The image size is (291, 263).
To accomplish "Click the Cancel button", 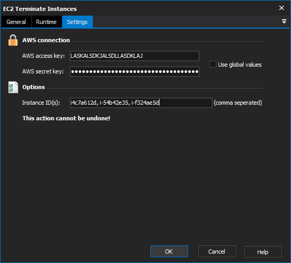I will 217,252.
